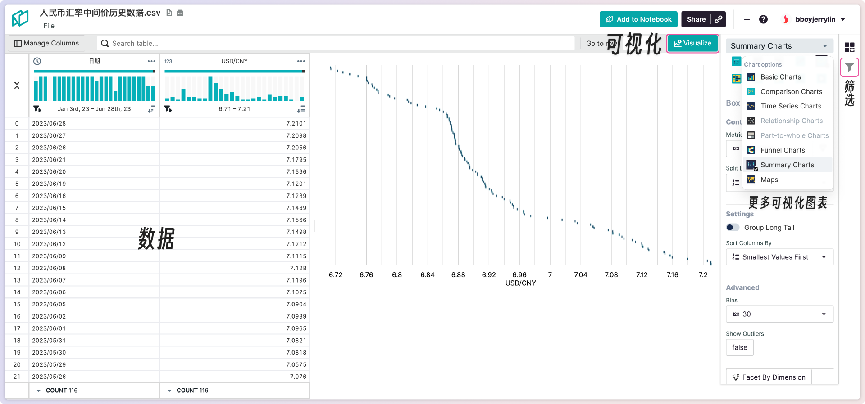This screenshot has width=865, height=404.
Task: Click the search magnifier icon
Action: pyautogui.click(x=105, y=43)
